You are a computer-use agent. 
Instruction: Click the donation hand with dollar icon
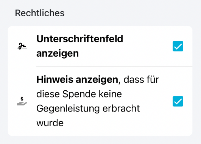pyautogui.click(x=22, y=101)
